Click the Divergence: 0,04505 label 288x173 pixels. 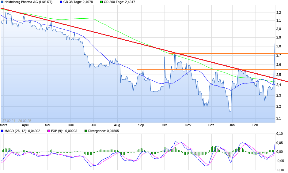point(104,131)
